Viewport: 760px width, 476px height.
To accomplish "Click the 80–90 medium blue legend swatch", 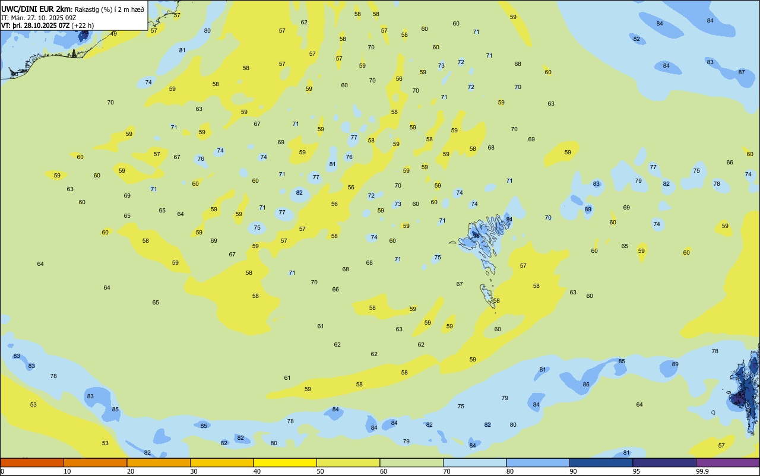I will [x=538, y=462].
